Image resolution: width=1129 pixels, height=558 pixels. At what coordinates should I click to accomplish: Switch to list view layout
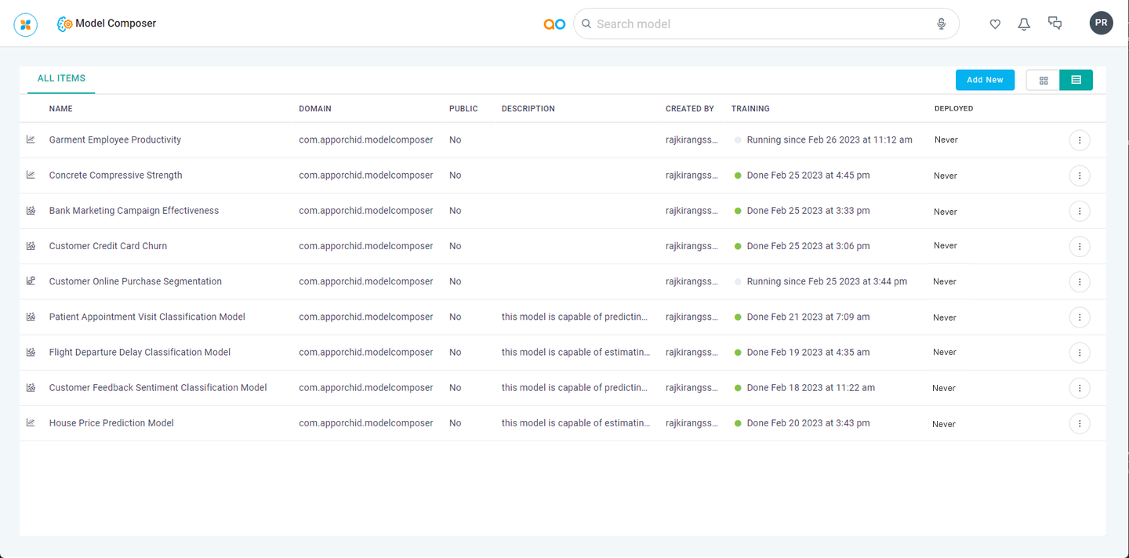(1076, 80)
